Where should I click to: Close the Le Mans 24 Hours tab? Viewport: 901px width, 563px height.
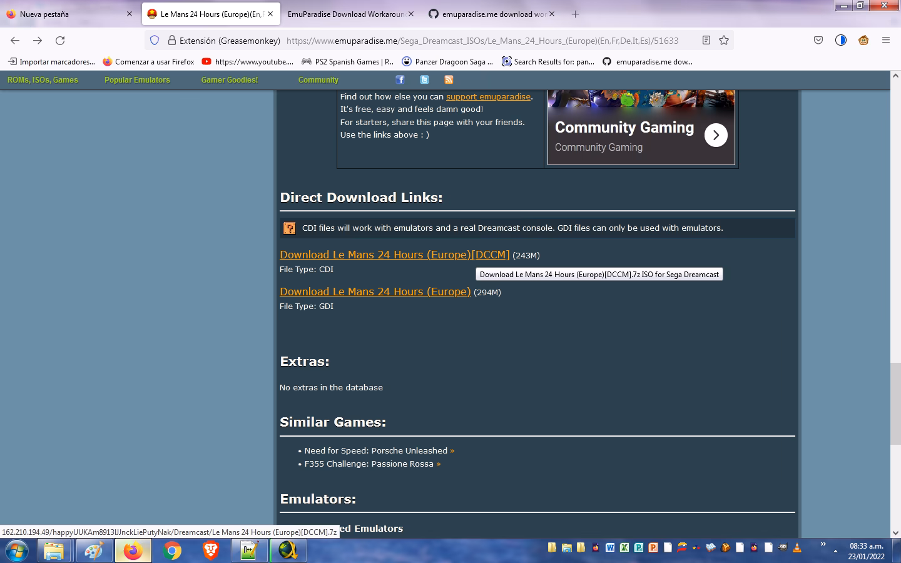[270, 14]
